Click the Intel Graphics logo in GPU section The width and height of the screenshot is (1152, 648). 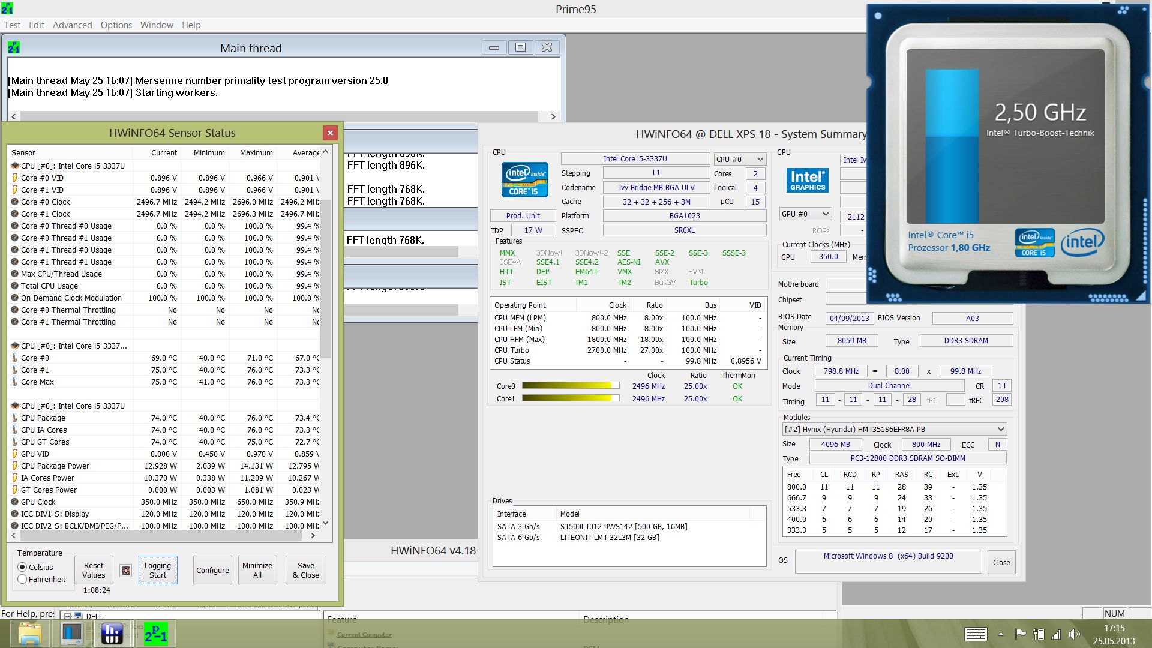[x=808, y=180]
